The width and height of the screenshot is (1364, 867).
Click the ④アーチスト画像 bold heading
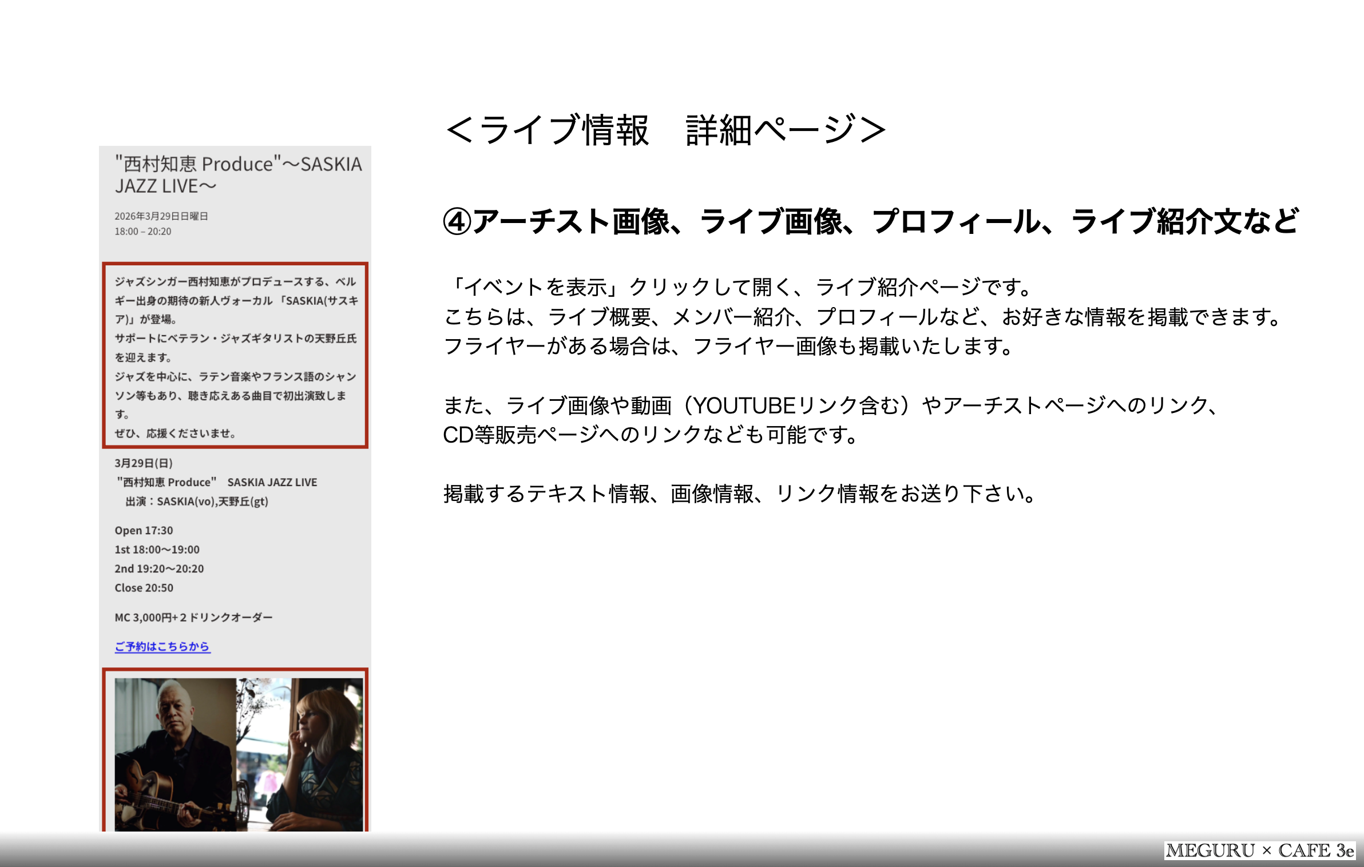coord(870,221)
